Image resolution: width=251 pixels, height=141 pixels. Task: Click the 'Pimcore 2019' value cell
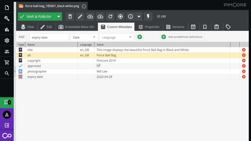click(x=162, y=61)
